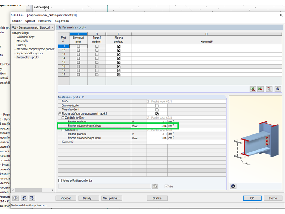
Task: Select Materiály in the navigator tree
Action: click(22, 41)
